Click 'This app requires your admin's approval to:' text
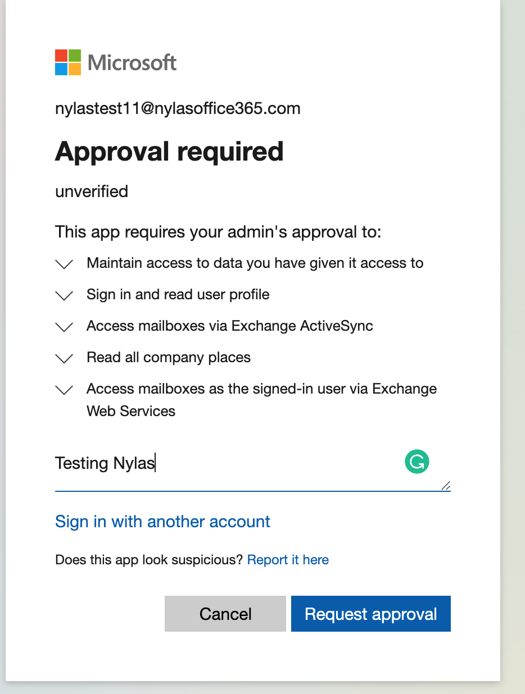 tap(219, 231)
